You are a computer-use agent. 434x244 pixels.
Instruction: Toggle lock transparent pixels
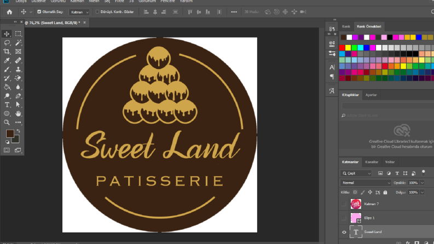(355, 192)
